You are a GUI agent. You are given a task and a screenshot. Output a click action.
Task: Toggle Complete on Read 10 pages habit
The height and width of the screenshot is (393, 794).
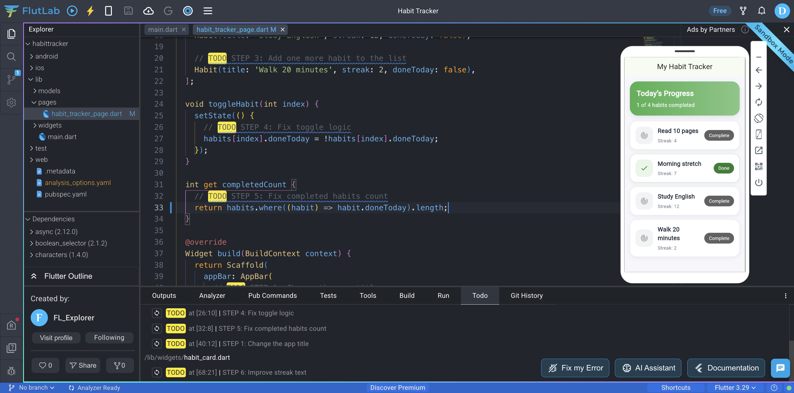point(719,135)
